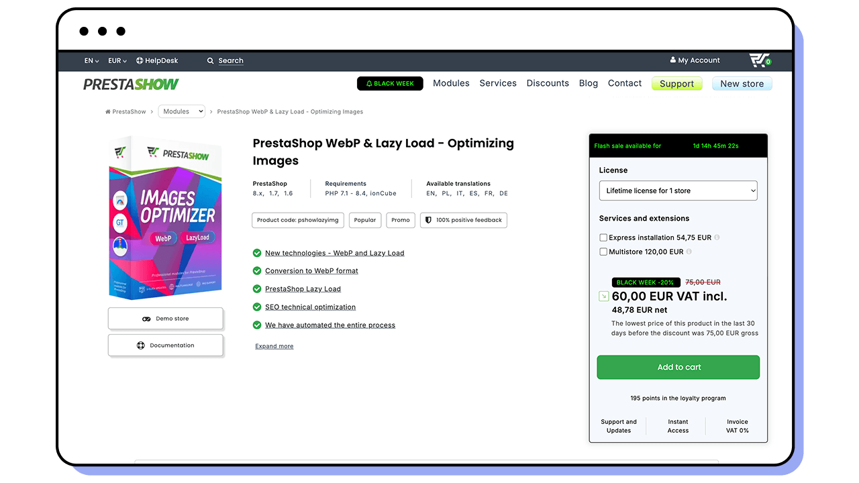
Task: Click the info icon beside Express installation
Action: (x=717, y=237)
